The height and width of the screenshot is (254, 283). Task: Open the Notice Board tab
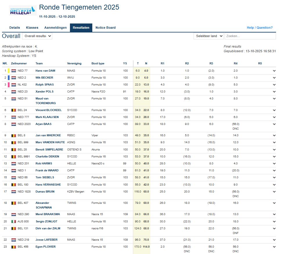(105, 28)
